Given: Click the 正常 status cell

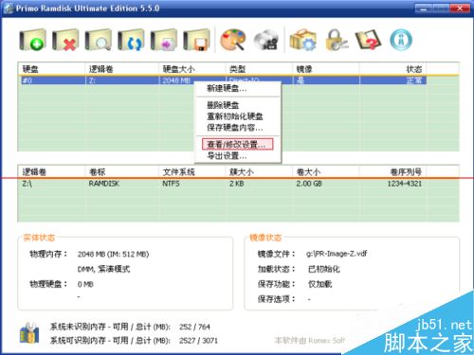Looking at the screenshot, I should 414,80.
